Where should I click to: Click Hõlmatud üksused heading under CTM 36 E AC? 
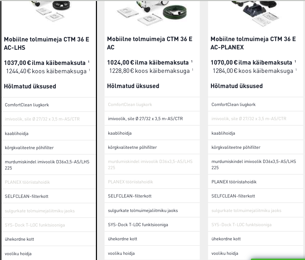pos(133,86)
